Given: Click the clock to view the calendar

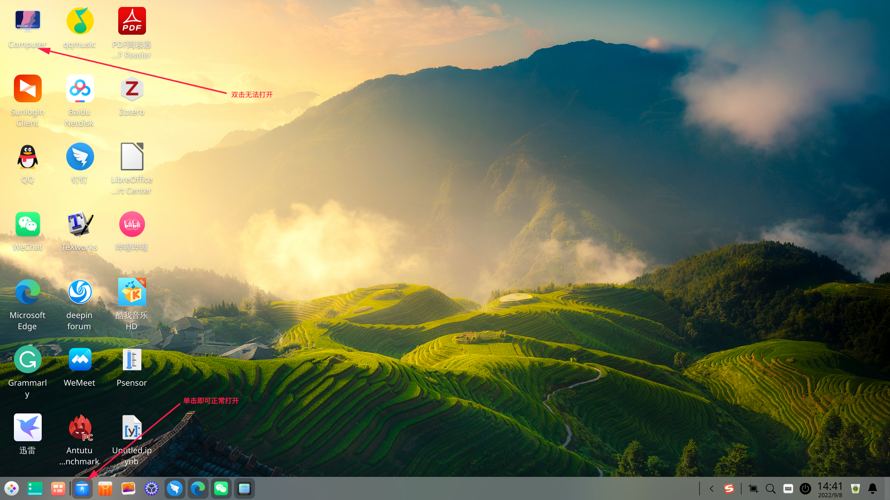Looking at the screenshot, I should [830, 488].
